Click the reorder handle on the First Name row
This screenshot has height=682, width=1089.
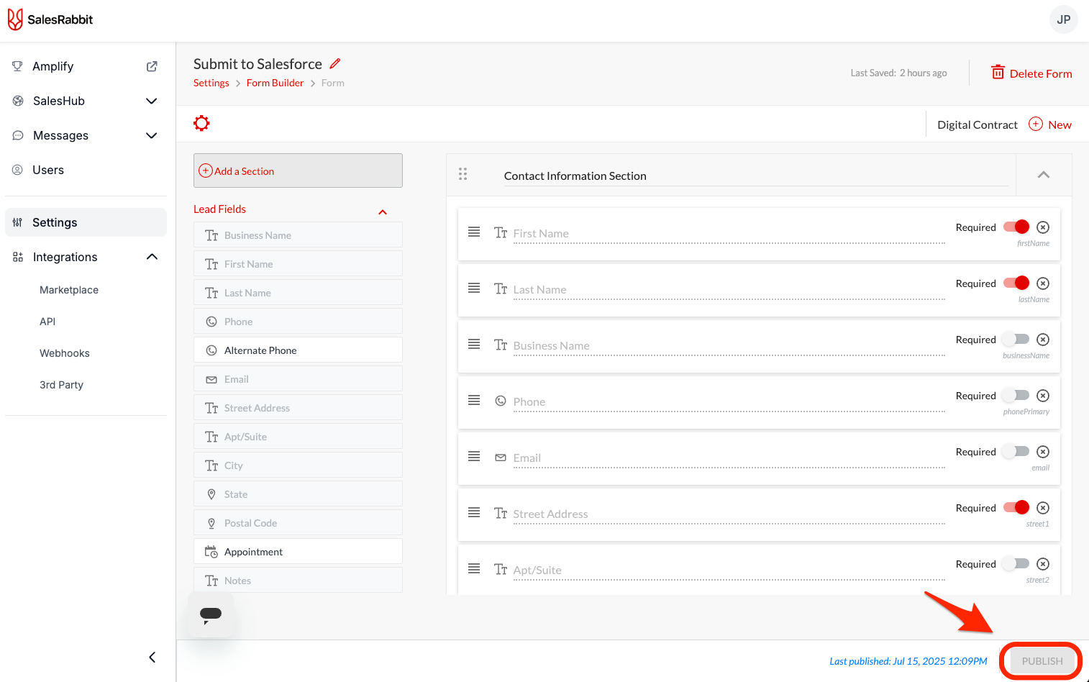[474, 232]
